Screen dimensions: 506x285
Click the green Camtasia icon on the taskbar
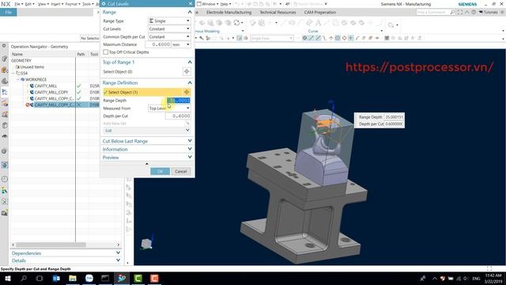[x=138, y=278]
